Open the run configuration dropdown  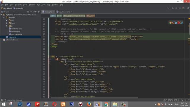pyautogui.click(x=169, y=8)
